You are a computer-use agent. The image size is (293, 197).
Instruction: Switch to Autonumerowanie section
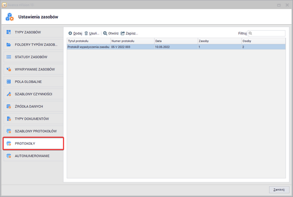(33, 156)
